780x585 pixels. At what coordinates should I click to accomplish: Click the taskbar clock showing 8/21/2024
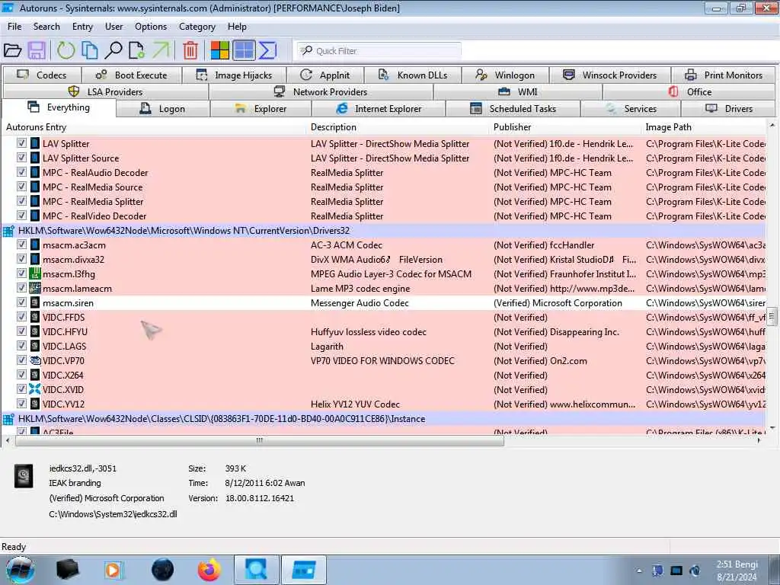click(x=737, y=571)
